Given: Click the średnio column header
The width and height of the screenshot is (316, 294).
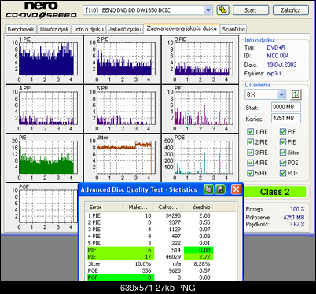Looking at the screenshot, I should (198, 207).
